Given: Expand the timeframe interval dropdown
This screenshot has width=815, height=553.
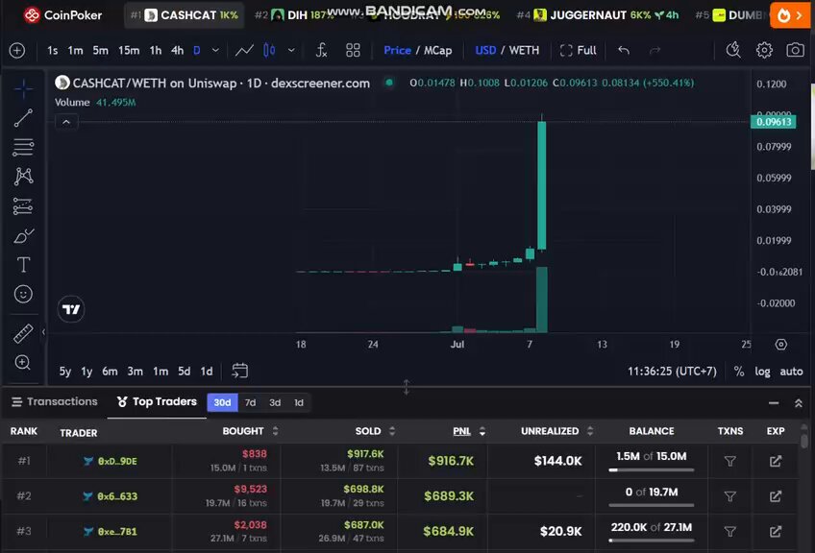Looking at the screenshot, I should (215, 50).
